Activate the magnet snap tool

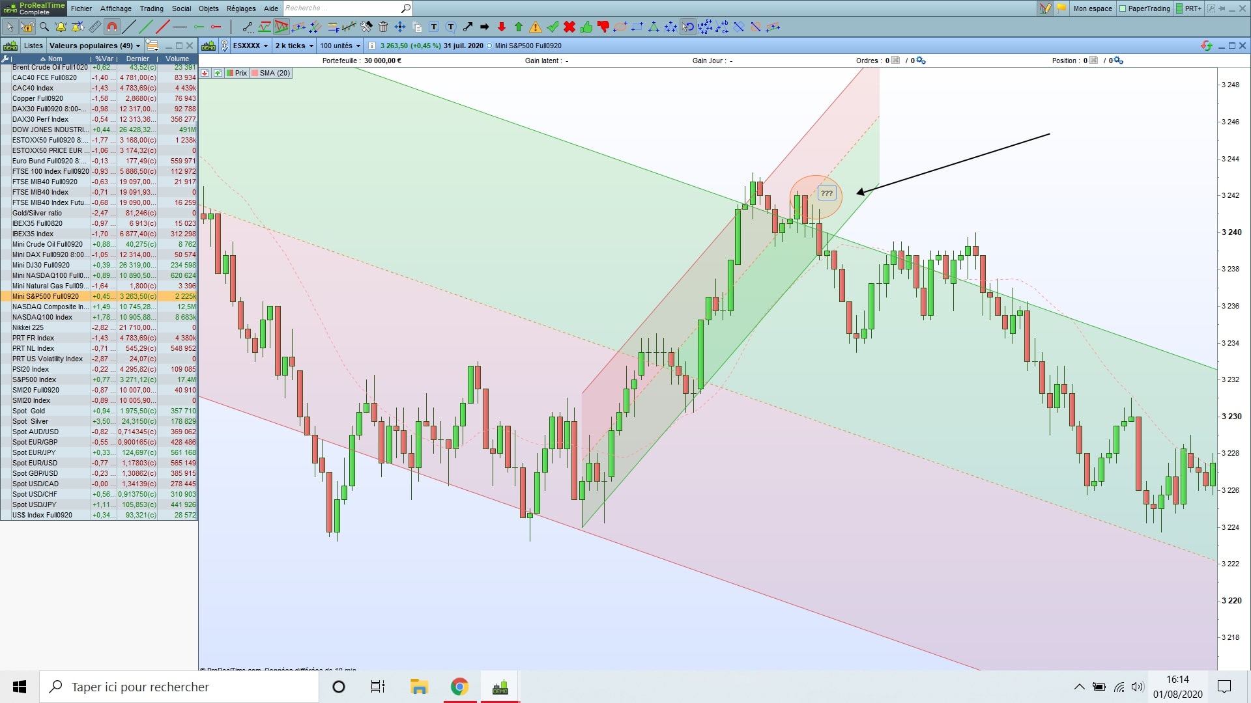point(112,27)
